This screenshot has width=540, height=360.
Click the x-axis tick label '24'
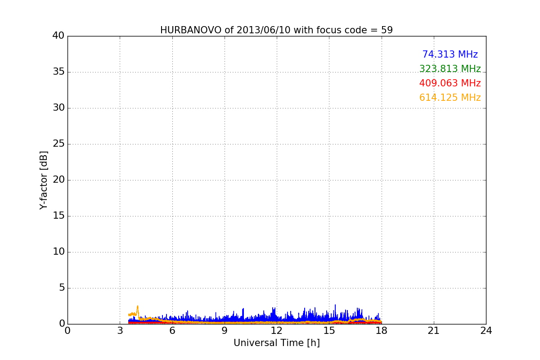[486, 331]
